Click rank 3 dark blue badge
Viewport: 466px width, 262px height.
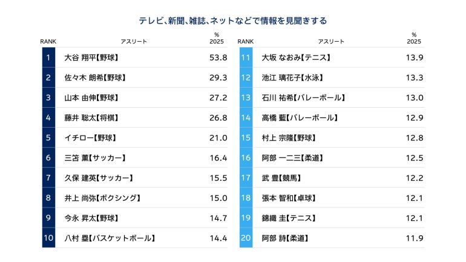pos(48,97)
